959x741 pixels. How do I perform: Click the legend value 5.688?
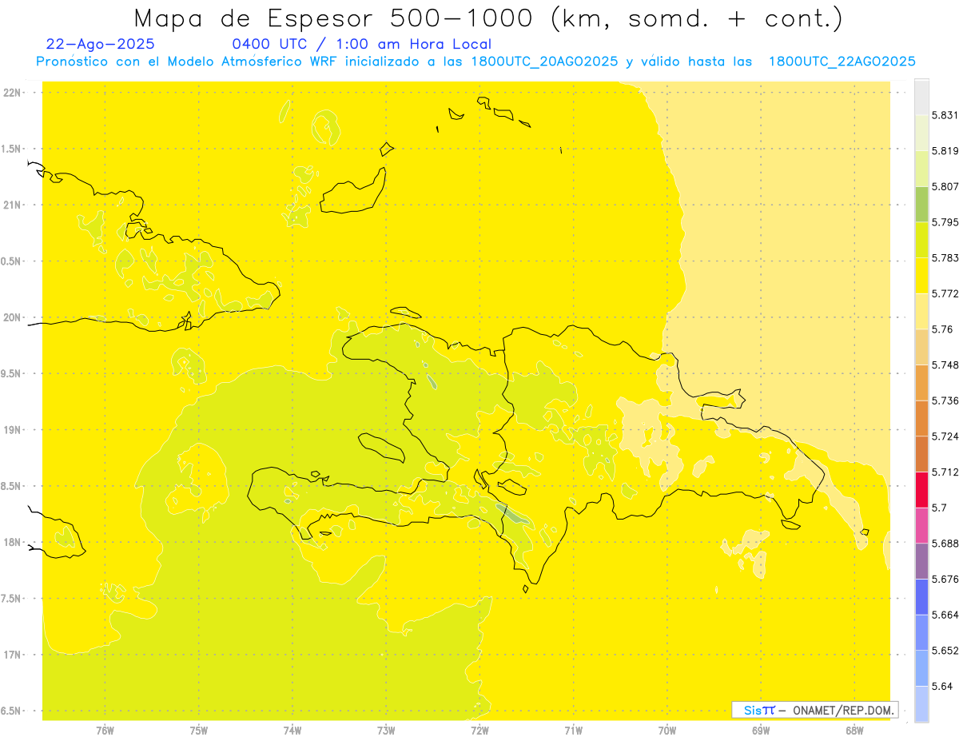tap(945, 544)
